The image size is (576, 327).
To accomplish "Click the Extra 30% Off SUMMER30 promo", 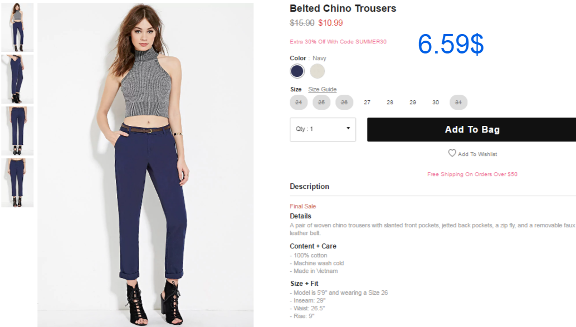I will 338,42.
